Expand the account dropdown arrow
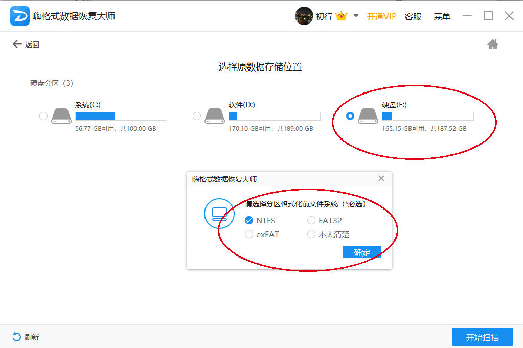The image size is (523, 348). [356, 16]
